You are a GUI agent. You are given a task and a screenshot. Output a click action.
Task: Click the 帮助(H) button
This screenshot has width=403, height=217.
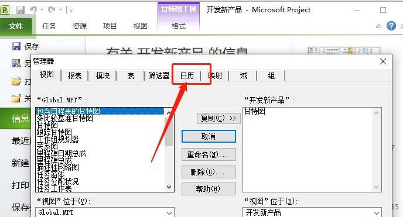[209, 189]
